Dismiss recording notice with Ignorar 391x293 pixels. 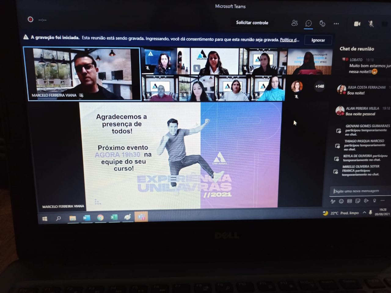pos(318,40)
